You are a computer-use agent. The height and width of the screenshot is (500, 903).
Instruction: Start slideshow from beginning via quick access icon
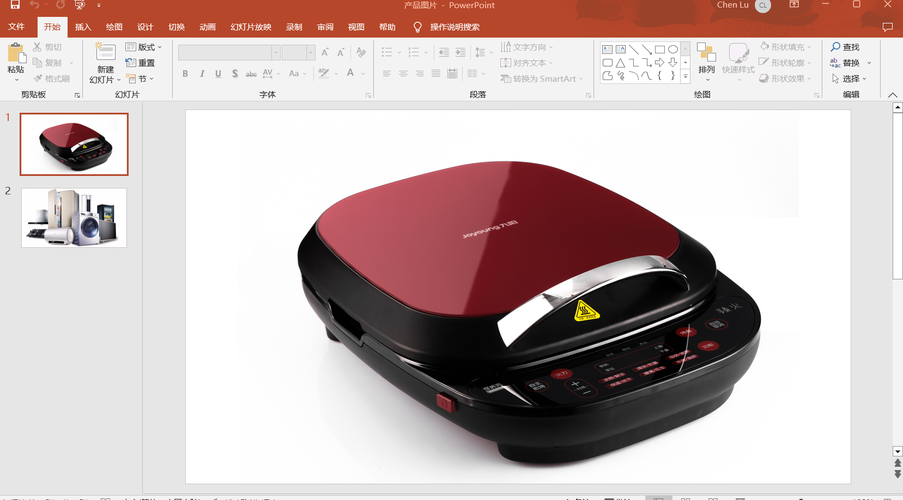click(x=80, y=5)
